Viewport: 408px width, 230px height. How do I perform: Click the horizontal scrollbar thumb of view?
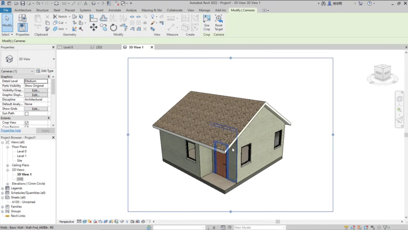coord(278,221)
